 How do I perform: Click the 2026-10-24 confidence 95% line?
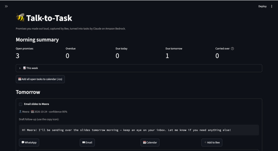[43, 112]
